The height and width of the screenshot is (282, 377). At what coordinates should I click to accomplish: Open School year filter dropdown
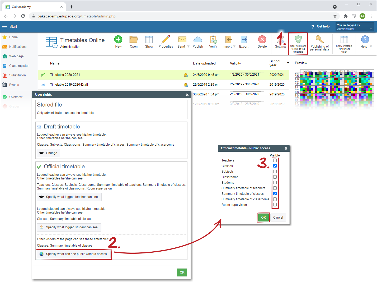tap(288, 63)
